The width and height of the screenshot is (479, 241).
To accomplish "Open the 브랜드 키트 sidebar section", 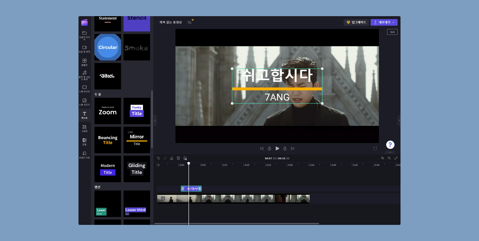I will [84, 155].
